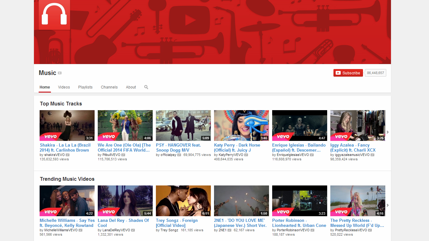Click the verified badge next to officialpsy
This screenshot has width=429, height=241.
click(179, 155)
